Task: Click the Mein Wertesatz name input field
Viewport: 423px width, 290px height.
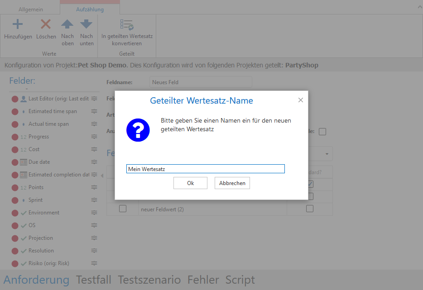Action: pyautogui.click(x=205, y=169)
